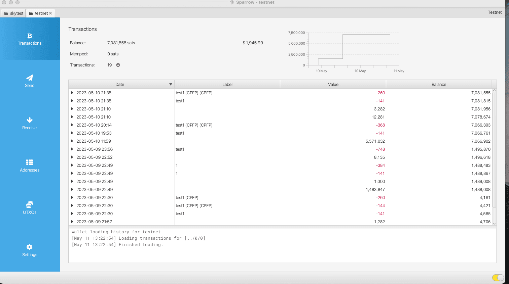Open the Receive arrow icon
The width and height of the screenshot is (509, 284).
pos(30,120)
